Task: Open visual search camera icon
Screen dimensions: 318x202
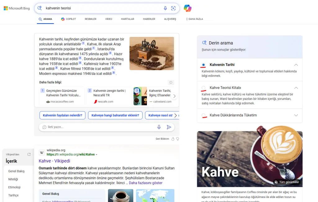Action: tap(173, 8)
